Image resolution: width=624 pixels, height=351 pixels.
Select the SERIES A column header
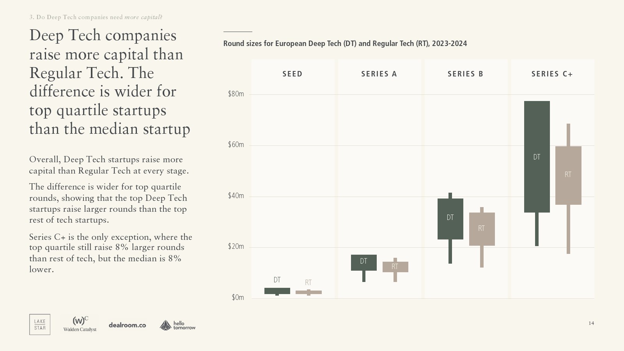pos(379,74)
